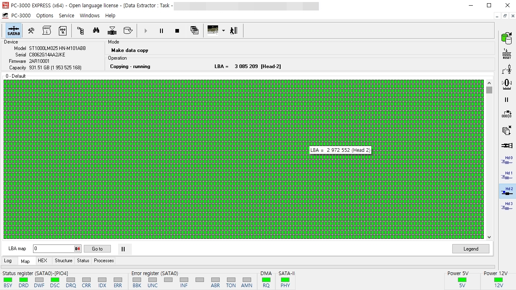Open the Legend button
The width and height of the screenshot is (516, 290).
point(471,249)
